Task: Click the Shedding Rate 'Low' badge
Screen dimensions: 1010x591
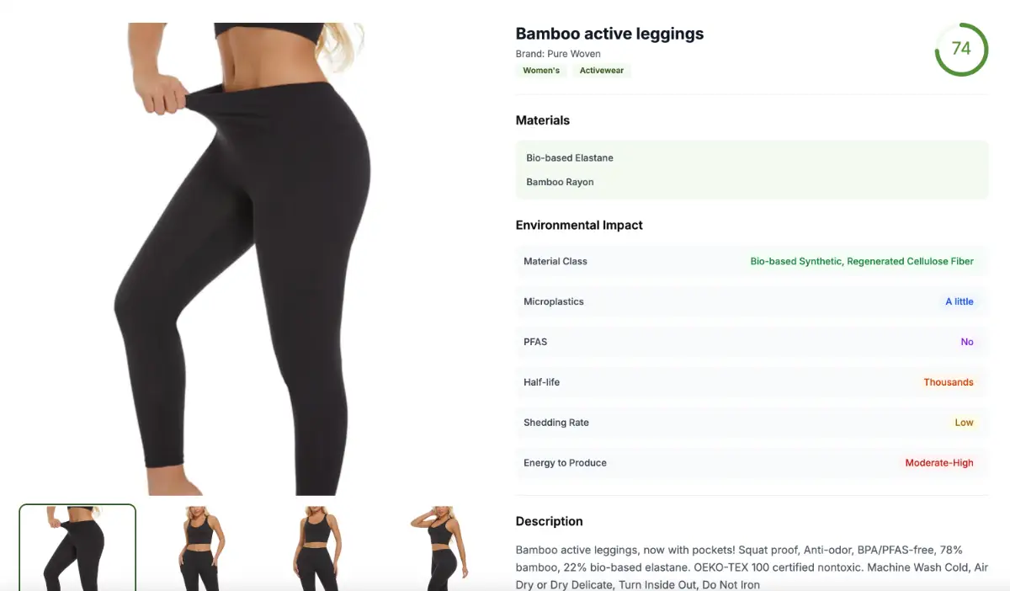Action: click(x=965, y=423)
